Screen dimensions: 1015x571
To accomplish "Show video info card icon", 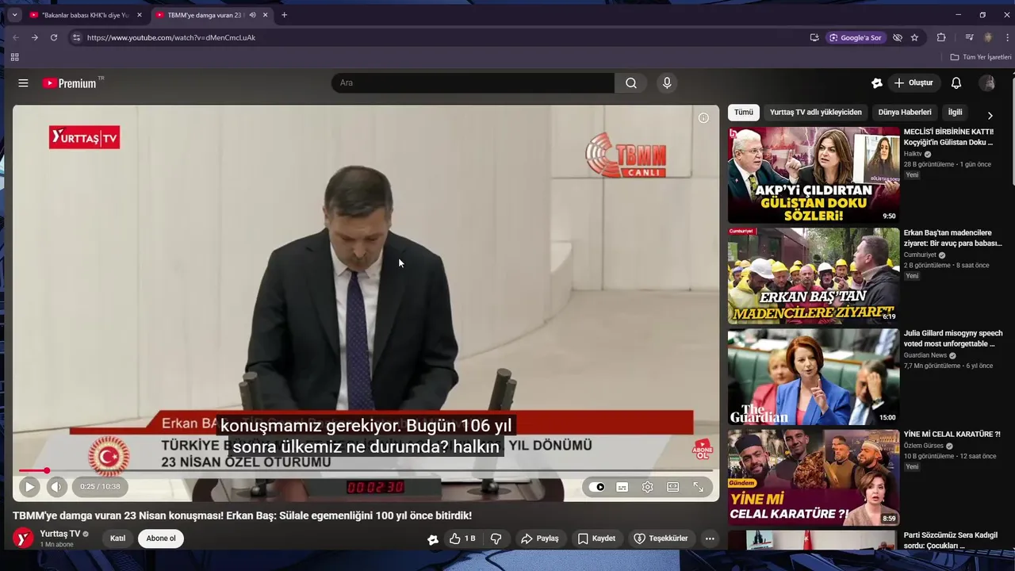I will [703, 118].
